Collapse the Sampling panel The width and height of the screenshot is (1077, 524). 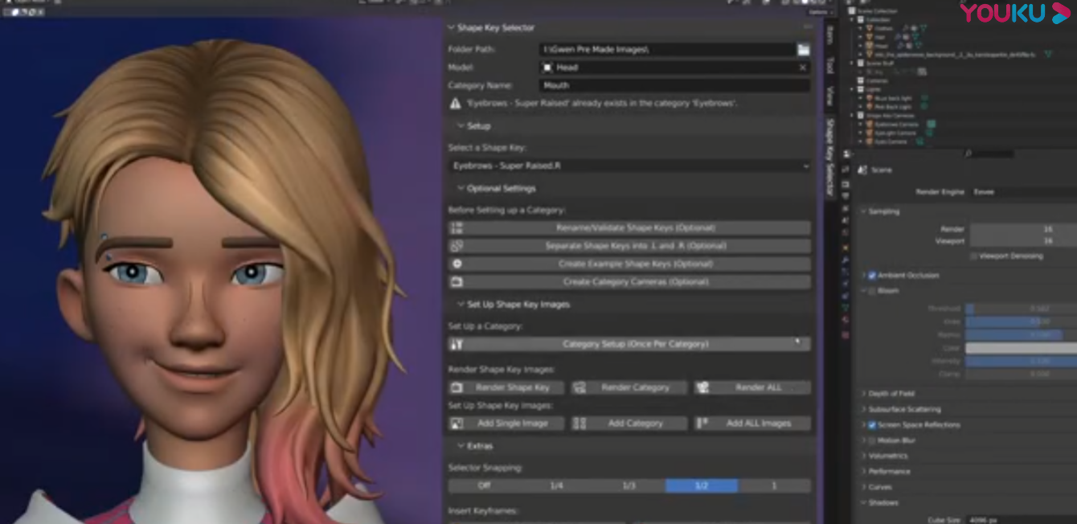882,211
